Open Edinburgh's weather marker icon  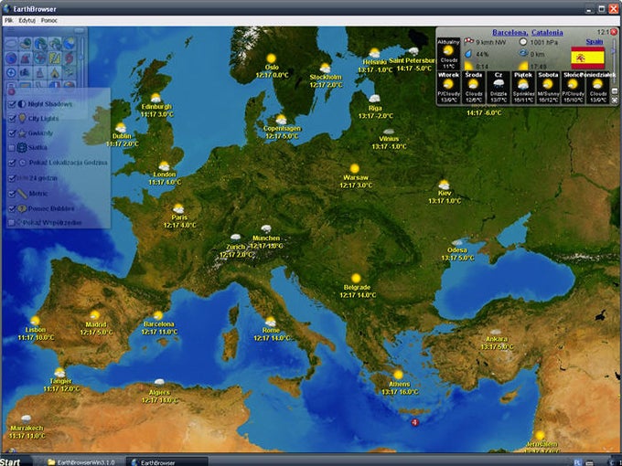click(155, 98)
